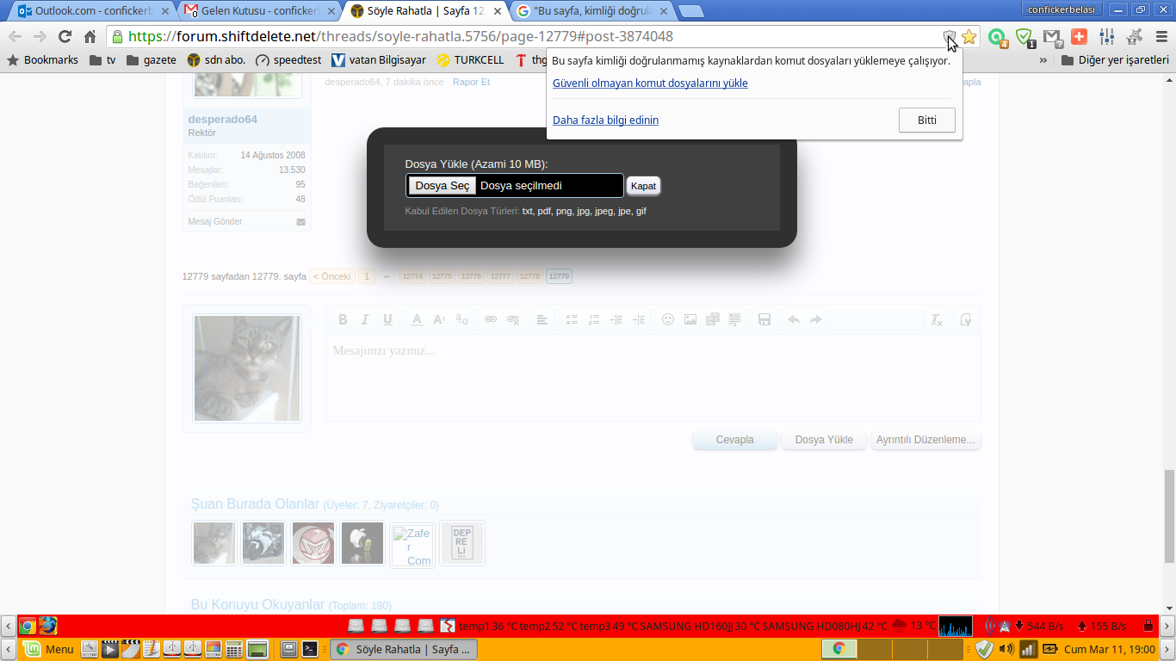
Task: Click the cat avatar beside the reply editor
Action: click(247, 368)
